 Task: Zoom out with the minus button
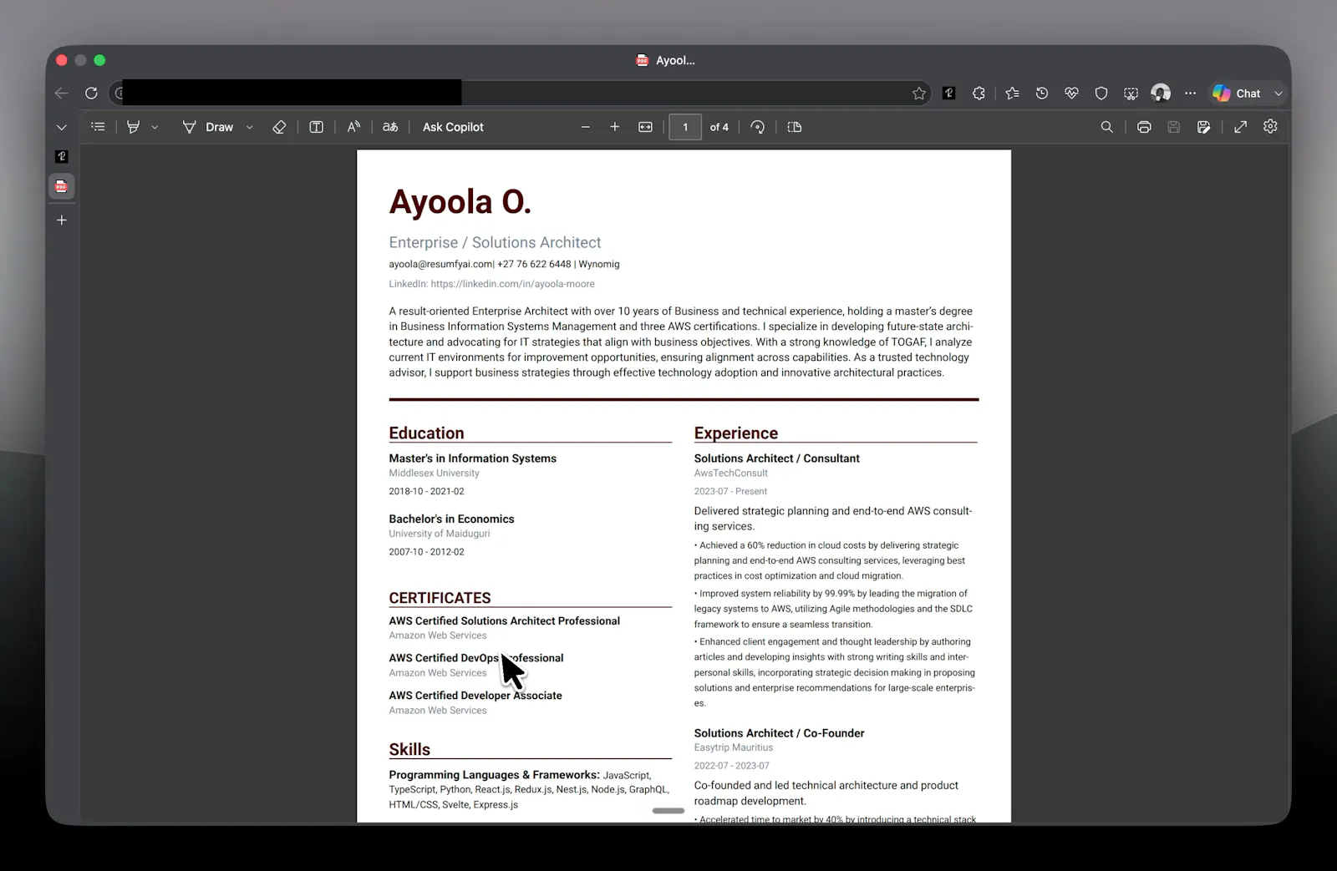tap(585, 127)
